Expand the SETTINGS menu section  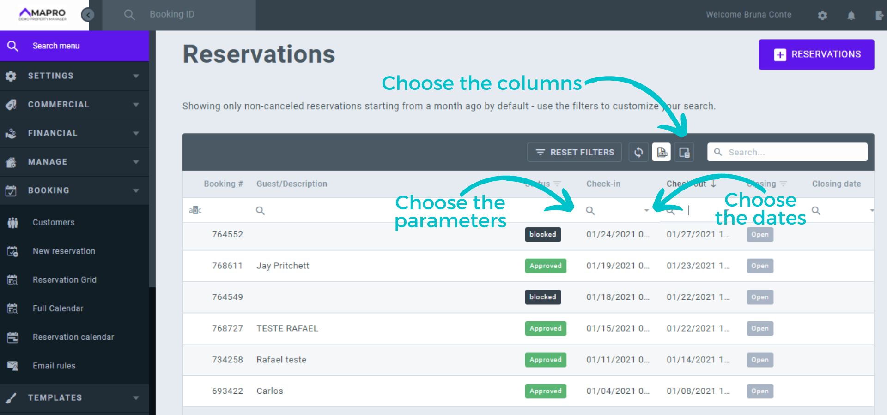[74, 76]
